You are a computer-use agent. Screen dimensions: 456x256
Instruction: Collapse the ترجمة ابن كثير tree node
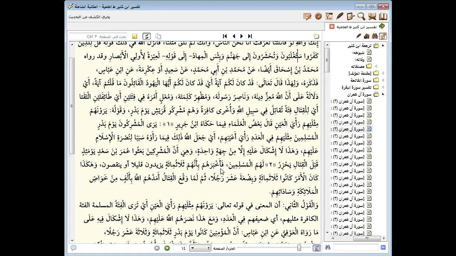pos(383,46)
